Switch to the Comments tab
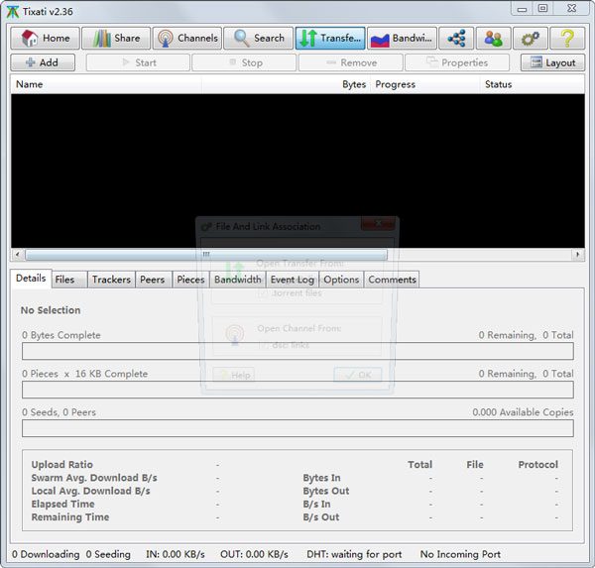 [392, 280]
